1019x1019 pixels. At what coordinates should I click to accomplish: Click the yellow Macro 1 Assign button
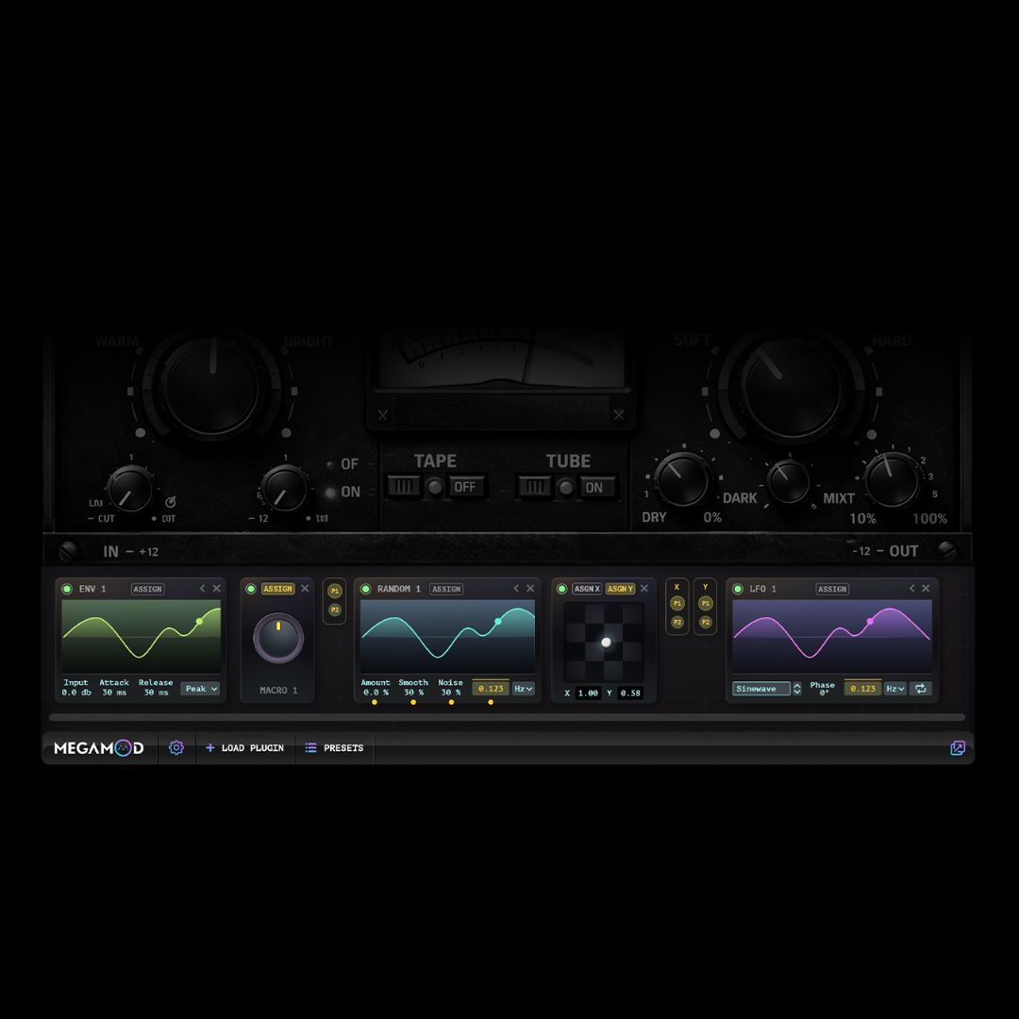[278, 589]
